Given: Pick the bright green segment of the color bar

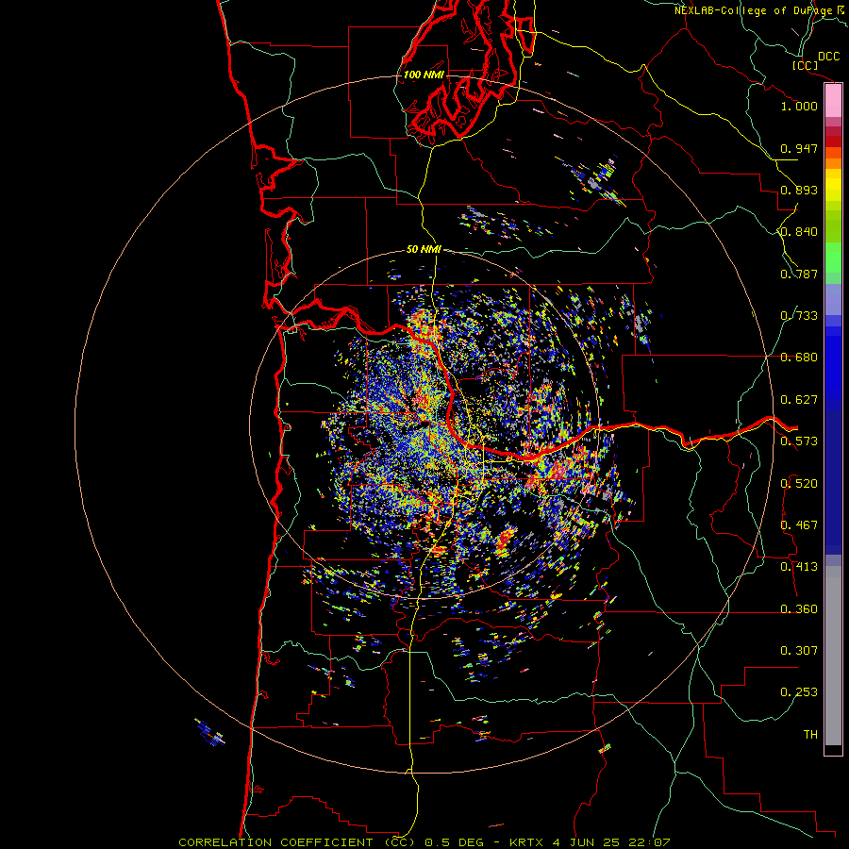Looking at the screenshot, I should pyautogui.click(x=833, y=258).
